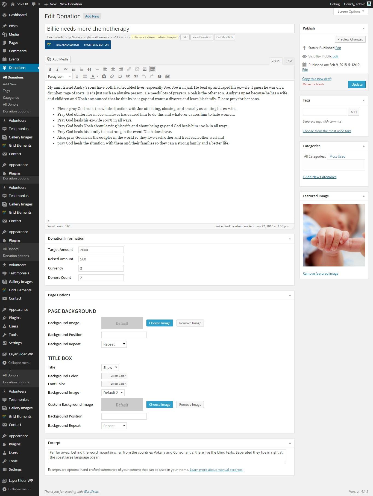Collapse the Featured Image panel
Image resolution: width=373 pixels, height=496 pixels.
(x=363, y=196)
